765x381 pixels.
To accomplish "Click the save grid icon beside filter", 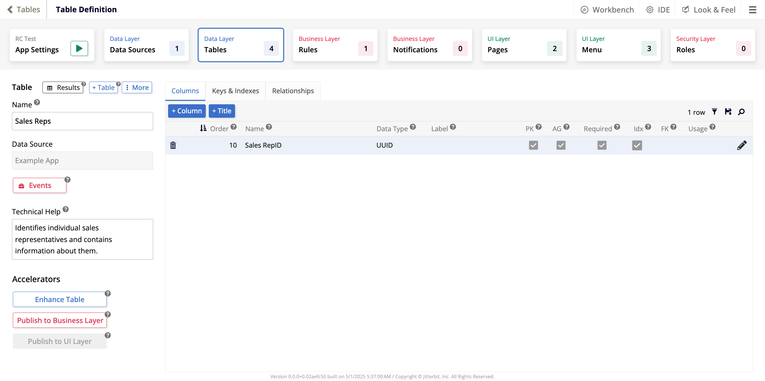I will (728, 112).
